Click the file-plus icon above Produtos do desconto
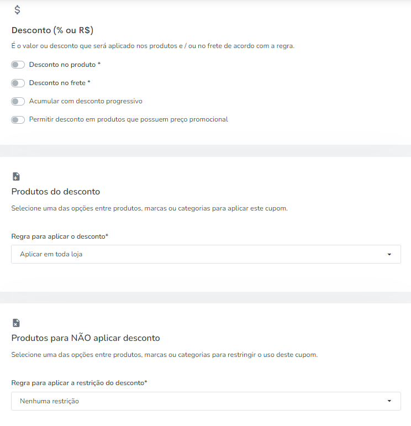411x426 pixels. coord(16,176)
